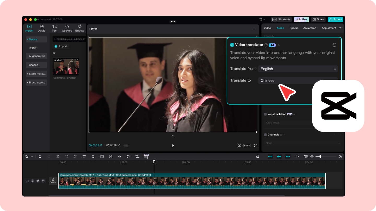Image resolution: width=376 pixels, height=211 pixels.
Task: Enable the Vocal isolation checkbox
Action: pyautogui.click(x=265, y=114)
